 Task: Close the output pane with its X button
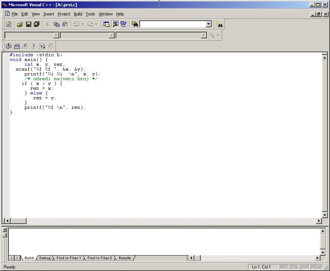[x=5, y=229]
